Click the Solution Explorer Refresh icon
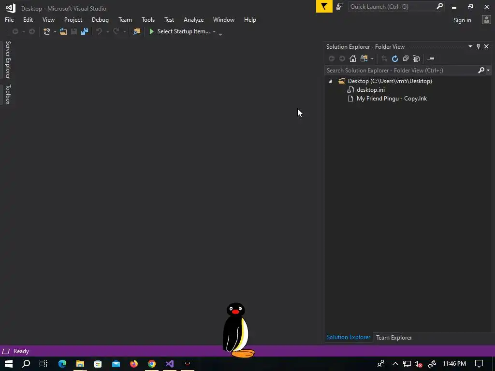Screen dimensions: 495x371 tap(394, 58)
